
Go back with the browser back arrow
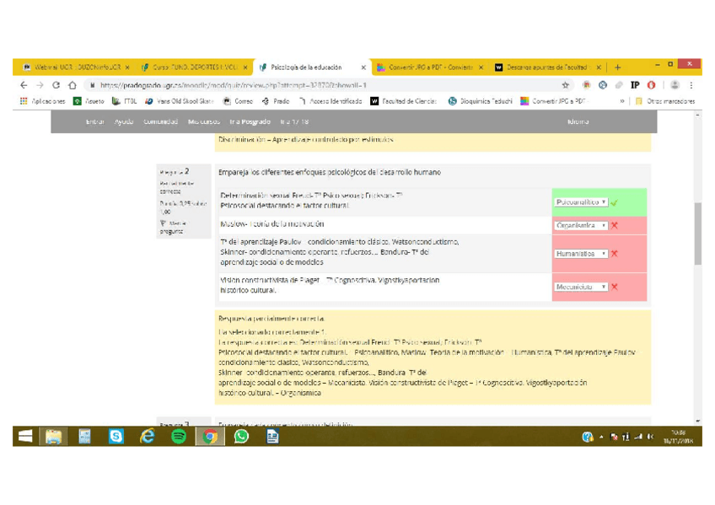(24, 85)
